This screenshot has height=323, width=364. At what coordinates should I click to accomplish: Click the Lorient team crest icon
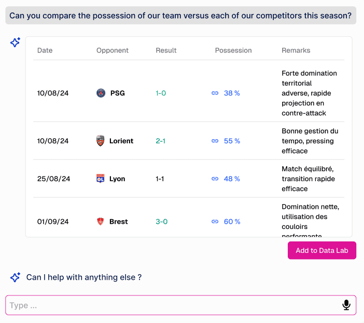[x=101, y=141]
